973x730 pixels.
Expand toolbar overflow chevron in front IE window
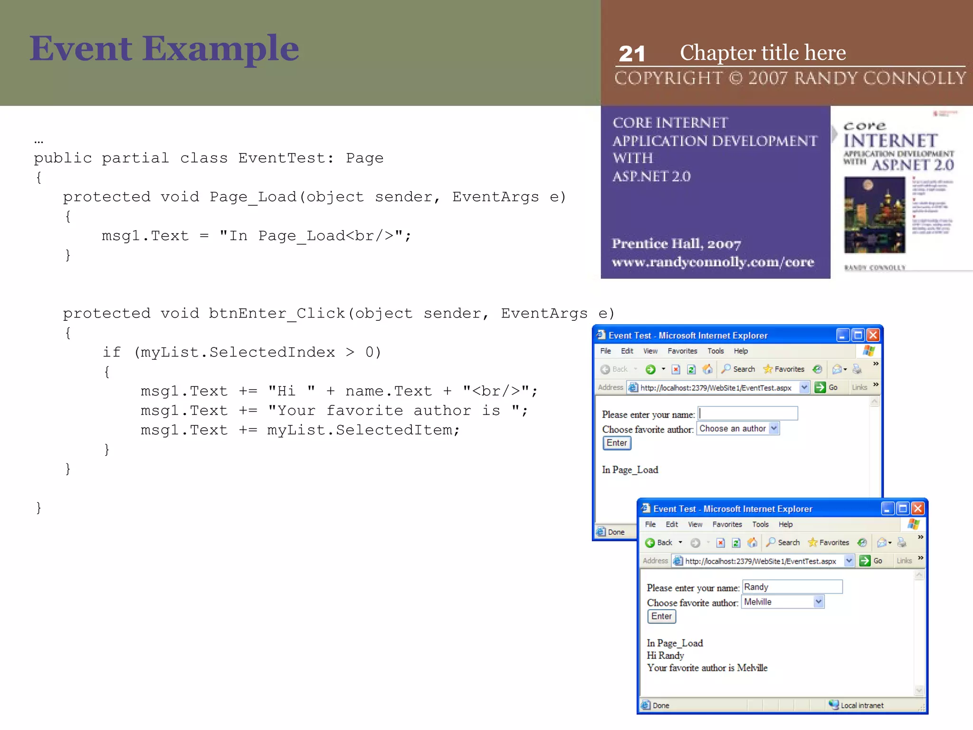click(921, 537)
